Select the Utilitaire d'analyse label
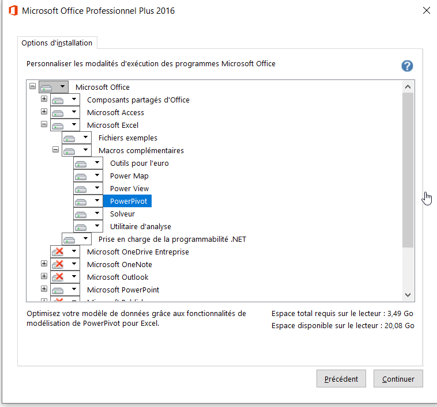This screenshot has width=437, height=407. click(141, 226)
